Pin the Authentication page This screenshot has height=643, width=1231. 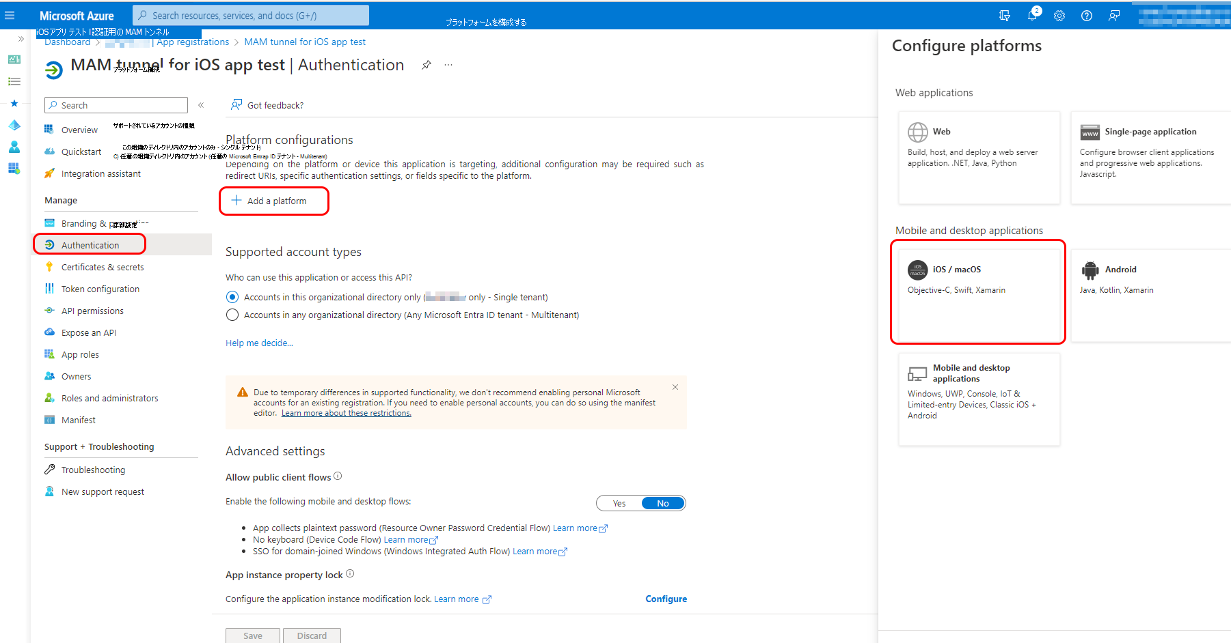pyautogui.click(x=427, y=65)
